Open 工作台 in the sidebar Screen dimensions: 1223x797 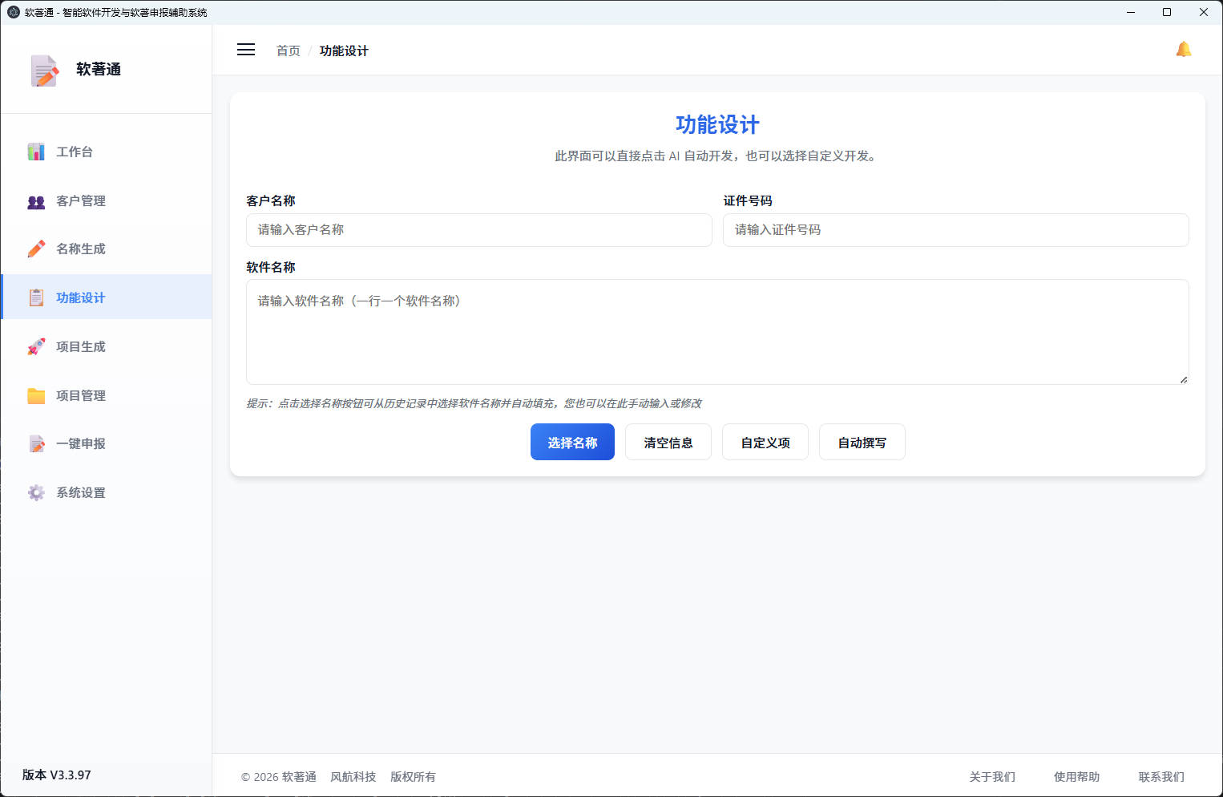coord(107,152)
